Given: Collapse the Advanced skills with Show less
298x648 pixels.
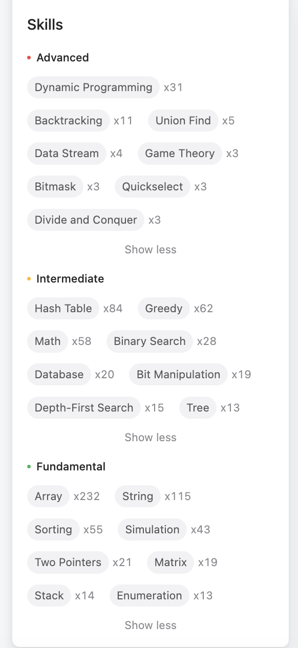Looking at the screenshot, I should coord(150,249).
